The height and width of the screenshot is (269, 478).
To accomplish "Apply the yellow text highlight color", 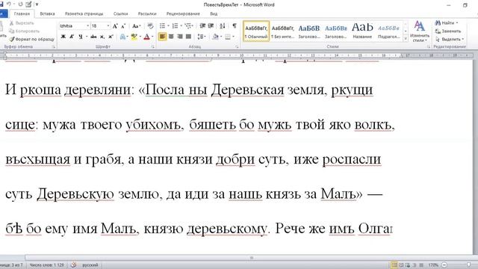I will click(x=134, y=37).
